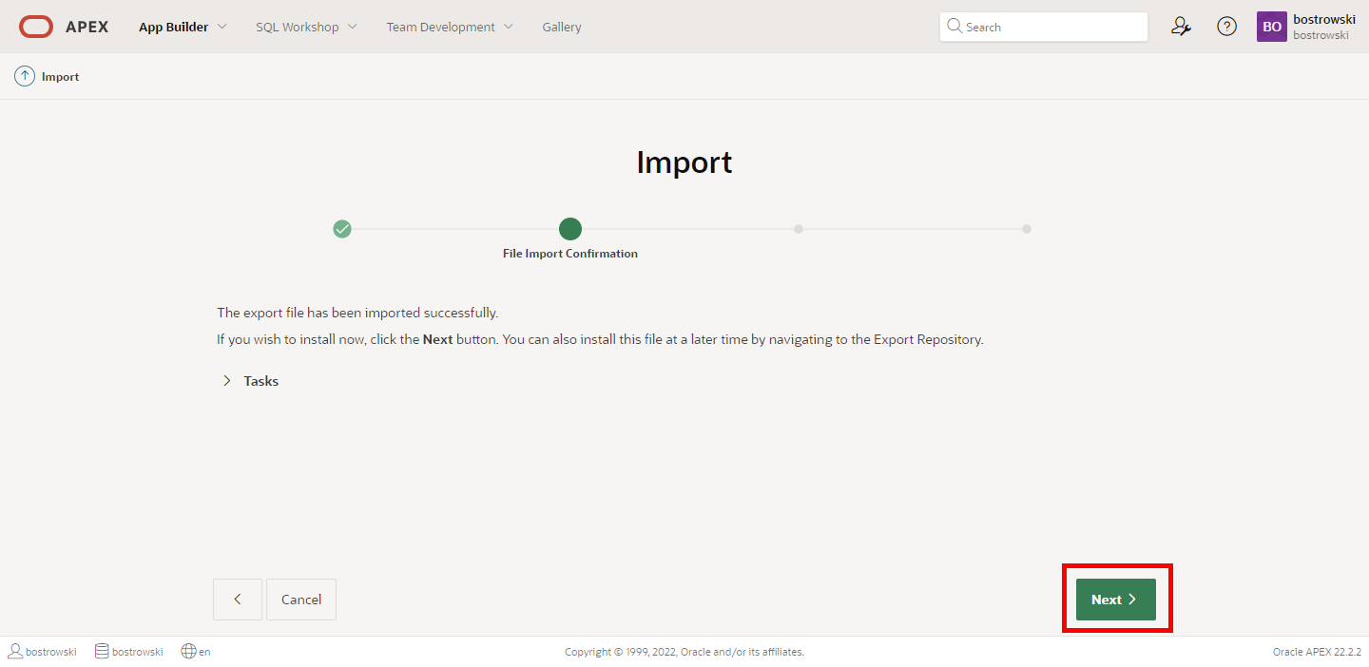Click the Import breadcrumb text
Screen dimensions: 1369x667
[60, 77]
